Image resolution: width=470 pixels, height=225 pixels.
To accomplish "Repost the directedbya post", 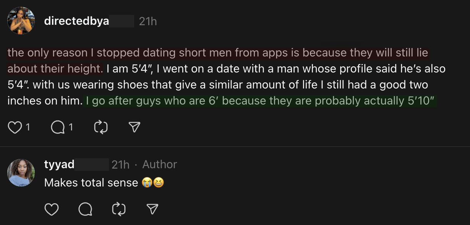I will click(101, 127).
